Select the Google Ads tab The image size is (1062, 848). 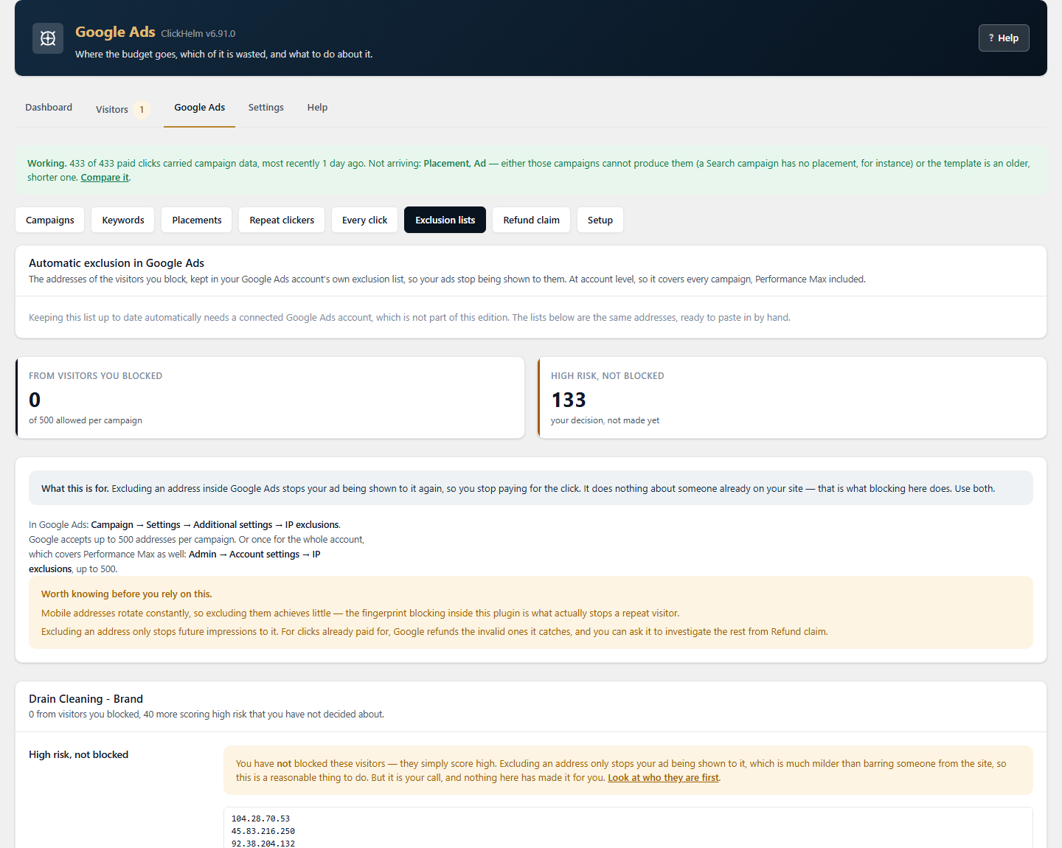200,108
